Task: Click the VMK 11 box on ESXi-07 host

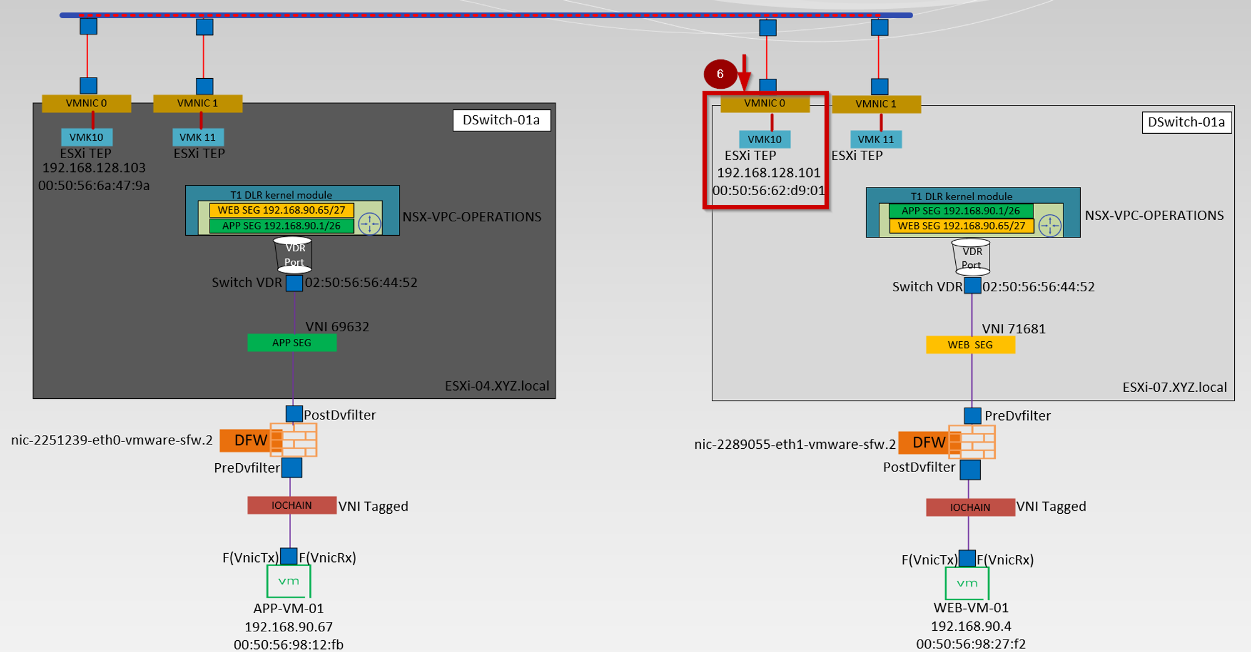Action: (876, 139)
